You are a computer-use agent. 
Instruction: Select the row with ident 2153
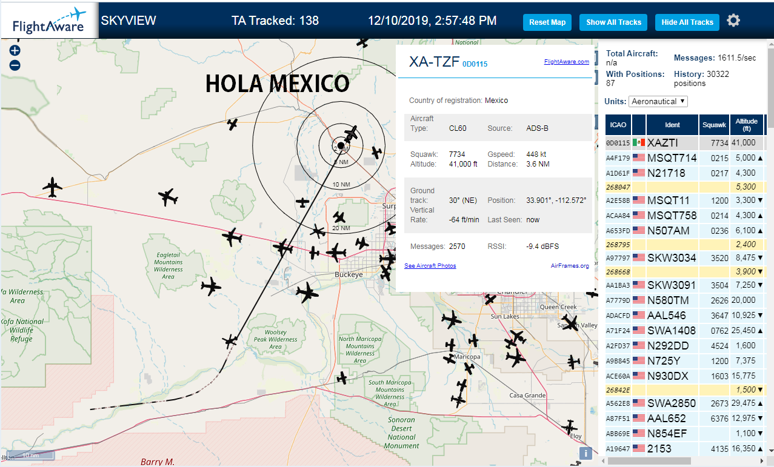[x=685, y=448]
